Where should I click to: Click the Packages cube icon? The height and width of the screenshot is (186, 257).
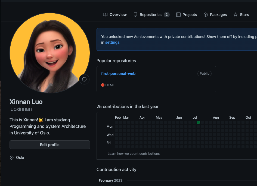[x=206, y=15]
